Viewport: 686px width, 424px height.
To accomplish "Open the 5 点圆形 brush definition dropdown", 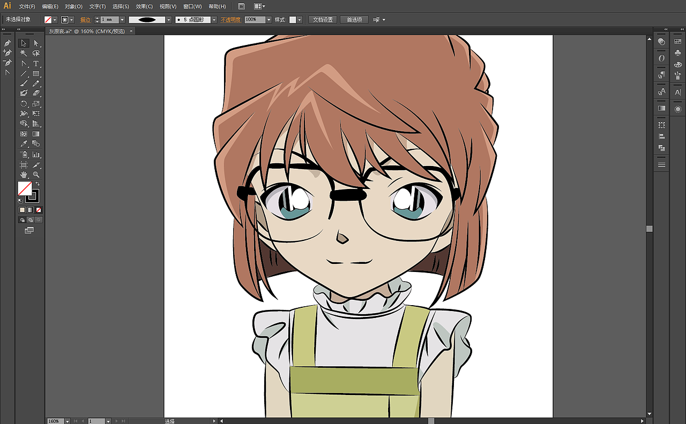I will point(214,20).
